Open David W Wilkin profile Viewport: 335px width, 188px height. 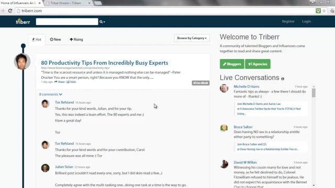coord(245,162)
